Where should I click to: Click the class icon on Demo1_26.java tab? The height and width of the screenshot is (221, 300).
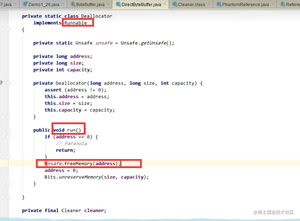point(25,4)
